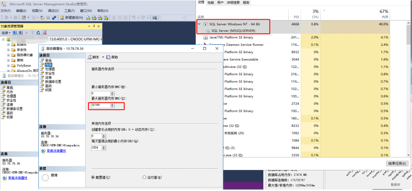Select 高级 page in front Server Properties dialog
The height and width of the screenshot is (191, 412).
pos(48,86)
